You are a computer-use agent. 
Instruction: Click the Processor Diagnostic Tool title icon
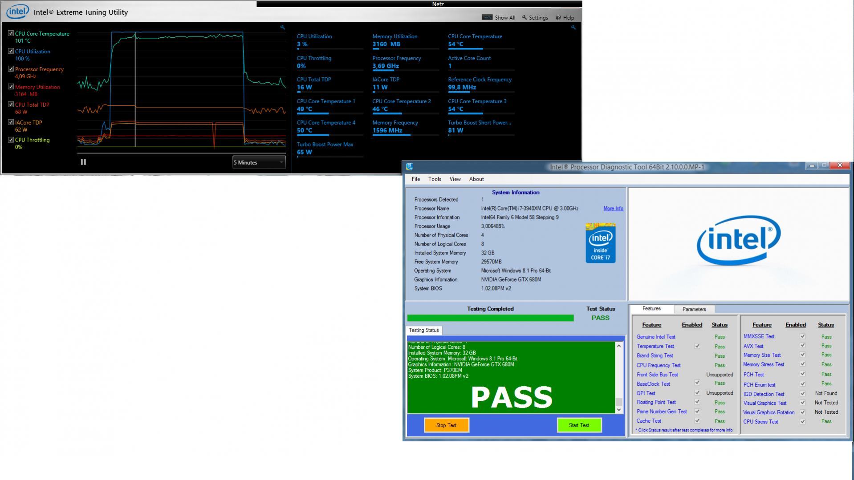(410, 167)
